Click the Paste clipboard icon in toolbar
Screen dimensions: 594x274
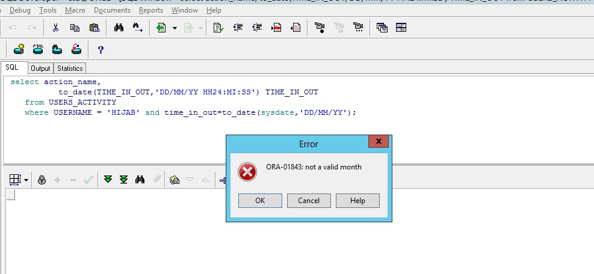point(94,28)
